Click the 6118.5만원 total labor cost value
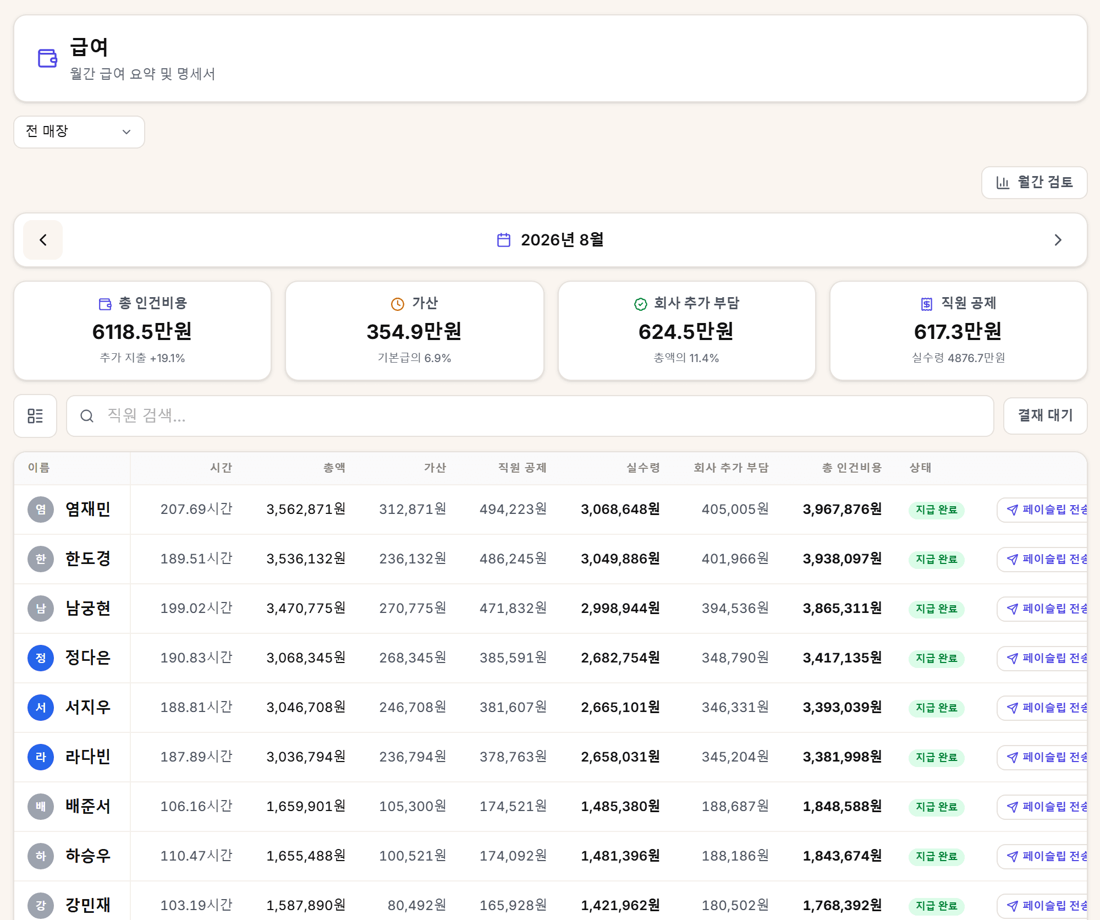Image resolution: width=1100 pixels, height=920 pixels. click(142, 332)
